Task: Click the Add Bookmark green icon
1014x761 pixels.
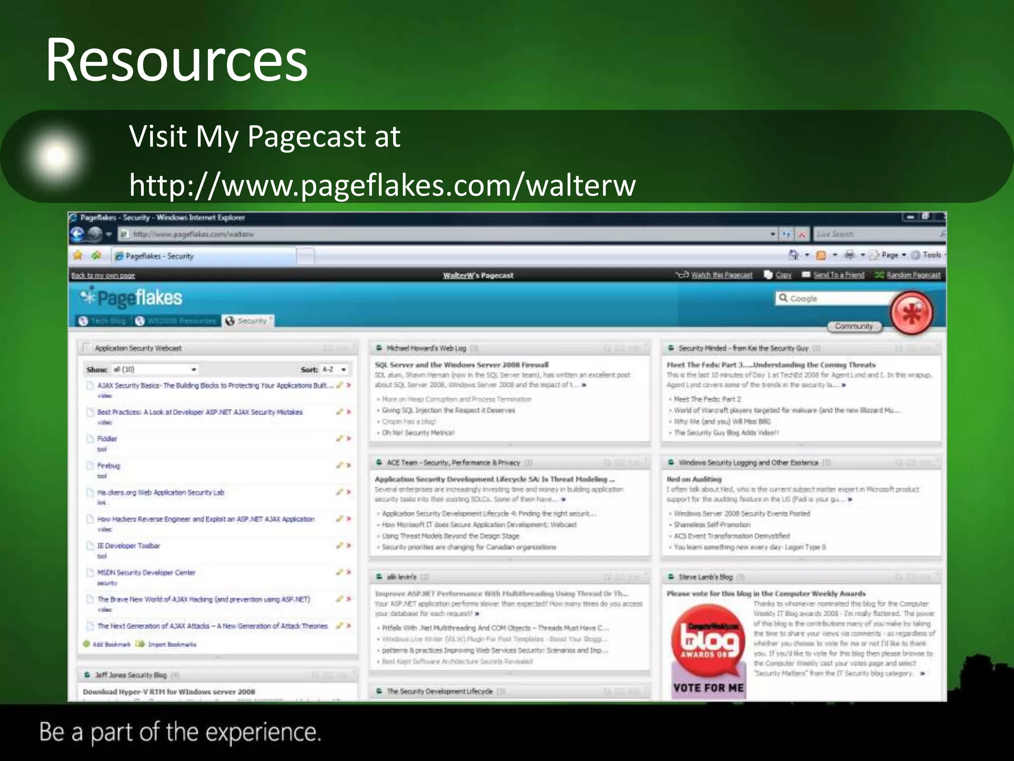Action: pos(87,644)
